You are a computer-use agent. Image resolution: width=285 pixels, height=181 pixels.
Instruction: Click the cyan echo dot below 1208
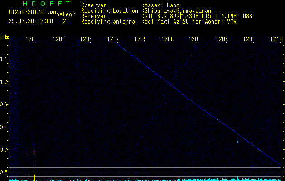(x=220, y=143)
